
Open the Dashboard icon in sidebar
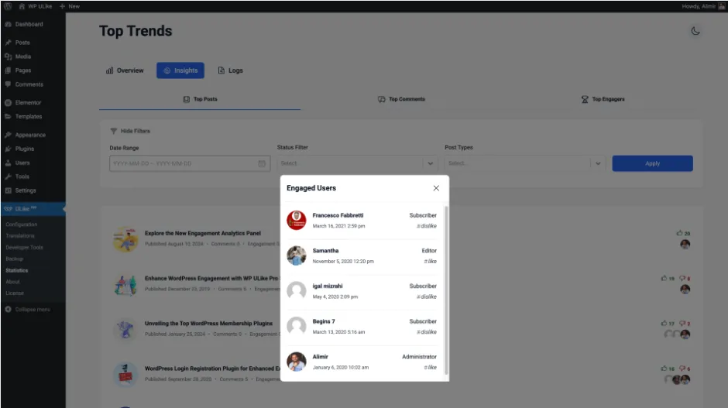[x=8, y=24]
